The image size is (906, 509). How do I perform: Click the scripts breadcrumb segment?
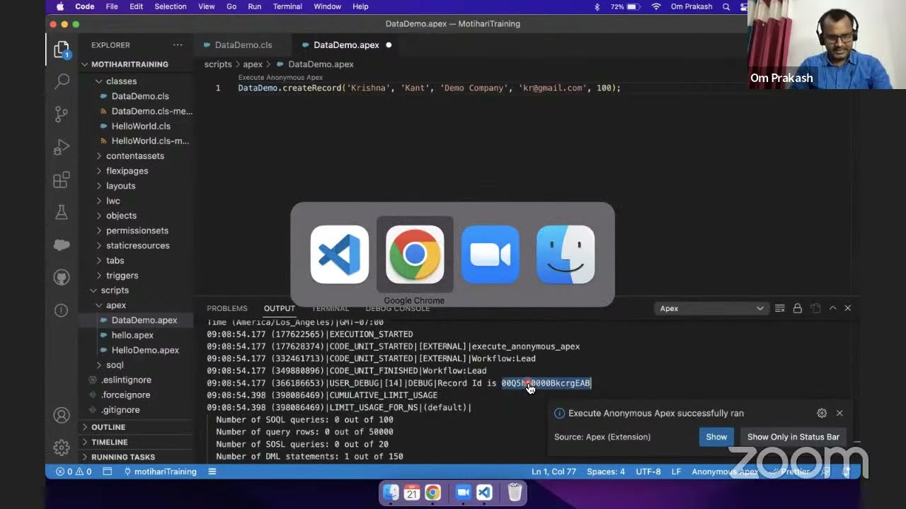point(218,64)
